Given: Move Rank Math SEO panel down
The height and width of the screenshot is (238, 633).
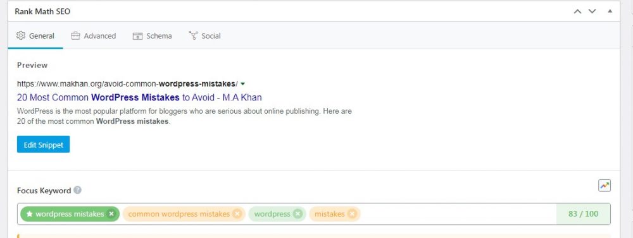Looking at the screenshot, I should coord(592,11).
